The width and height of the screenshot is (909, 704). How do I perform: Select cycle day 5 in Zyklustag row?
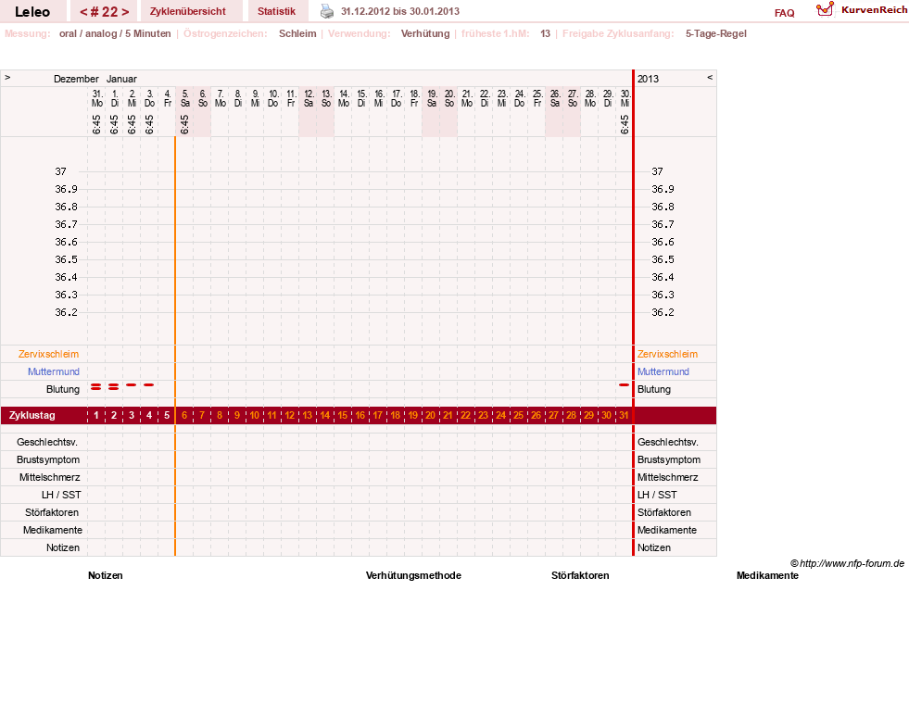[x=167, y=415]
